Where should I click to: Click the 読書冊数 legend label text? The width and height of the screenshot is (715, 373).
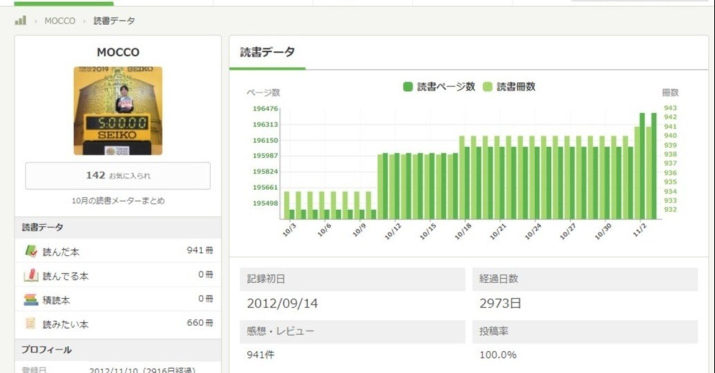coord(516,87)
